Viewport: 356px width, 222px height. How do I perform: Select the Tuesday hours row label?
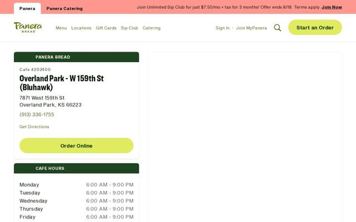coord(29,193)
